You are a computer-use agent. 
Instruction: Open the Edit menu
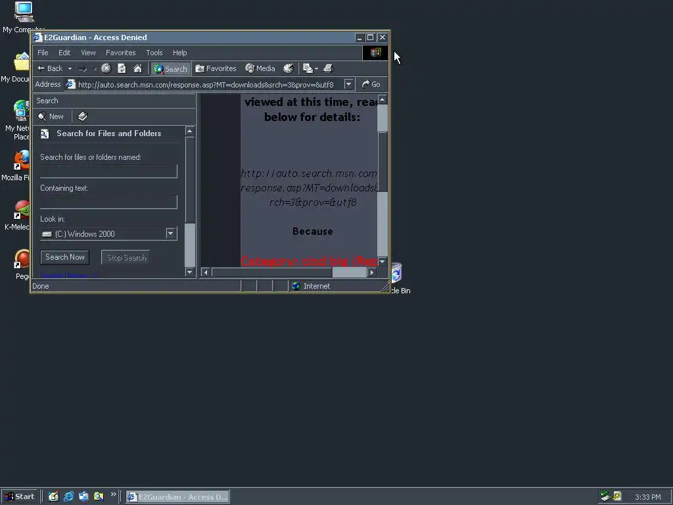click(64, 53)
